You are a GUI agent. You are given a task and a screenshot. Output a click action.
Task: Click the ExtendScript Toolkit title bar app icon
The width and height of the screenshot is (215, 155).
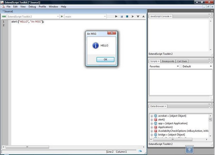click(x=2, y=2)
